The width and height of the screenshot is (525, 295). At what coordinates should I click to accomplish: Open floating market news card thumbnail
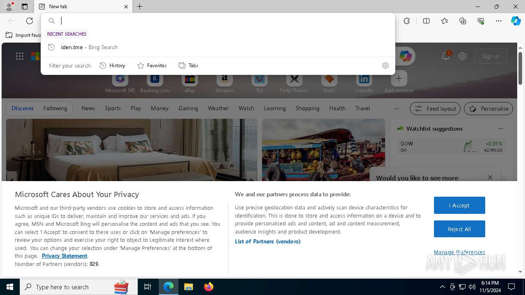click(x=324, y=150)
